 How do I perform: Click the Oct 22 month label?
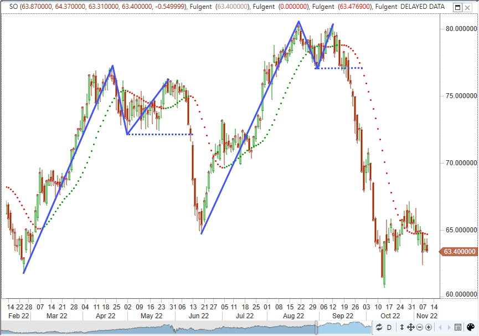(x=390, y=316)
